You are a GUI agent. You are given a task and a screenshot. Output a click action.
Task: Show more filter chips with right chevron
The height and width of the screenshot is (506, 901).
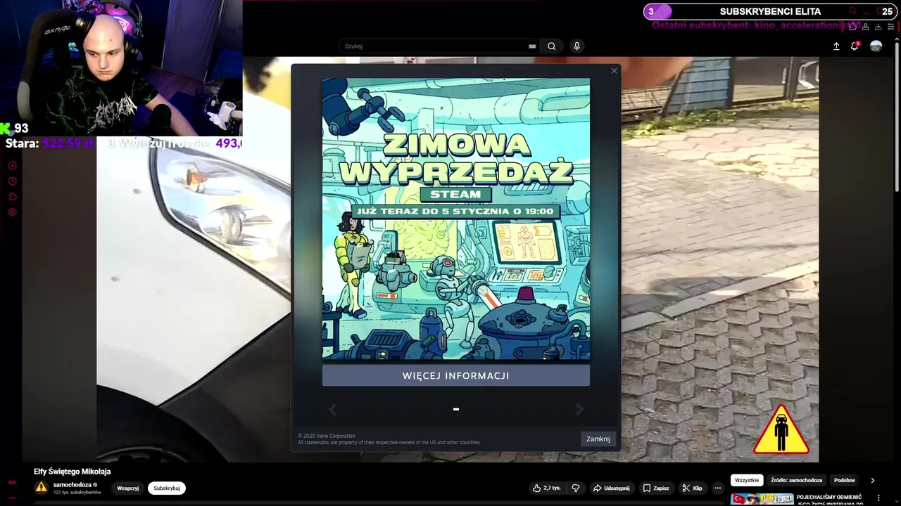click(872, 481)
